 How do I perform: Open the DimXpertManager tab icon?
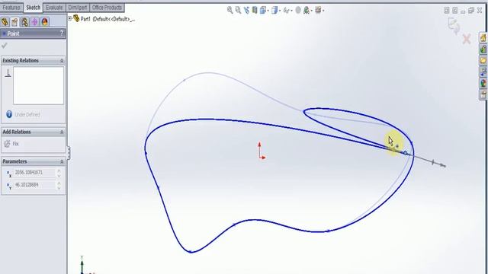click(x=34, y=22)
